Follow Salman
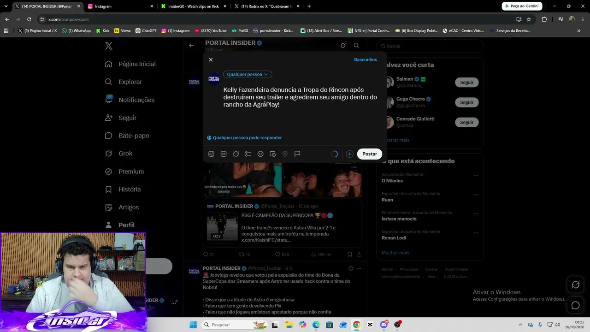The image size is (590, 332). [466, 83]
